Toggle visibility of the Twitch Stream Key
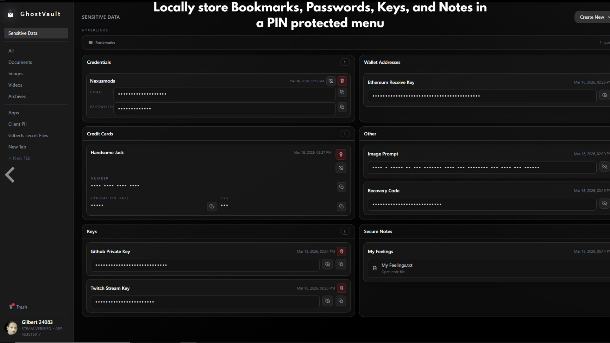This screenshot has width=610, height=343. (x=328, y=301)
